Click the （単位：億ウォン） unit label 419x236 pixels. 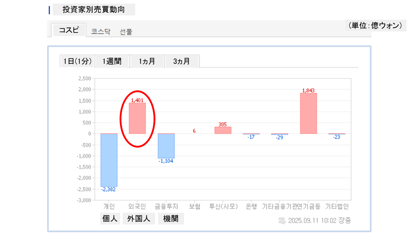375,26
